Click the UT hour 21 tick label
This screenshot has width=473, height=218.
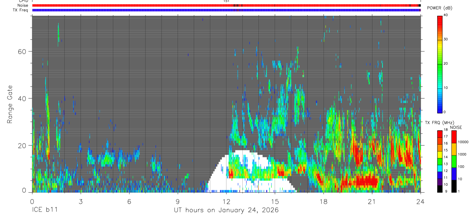coord(372,201)
